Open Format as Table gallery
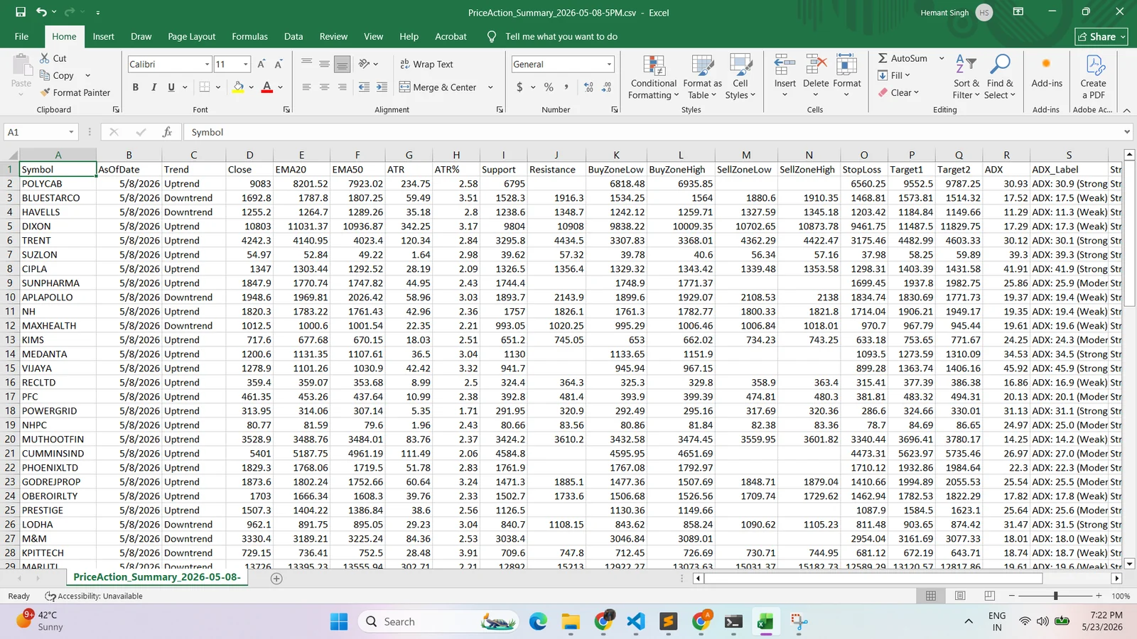Screen dimensions: 1137x639 pos(702,77)
